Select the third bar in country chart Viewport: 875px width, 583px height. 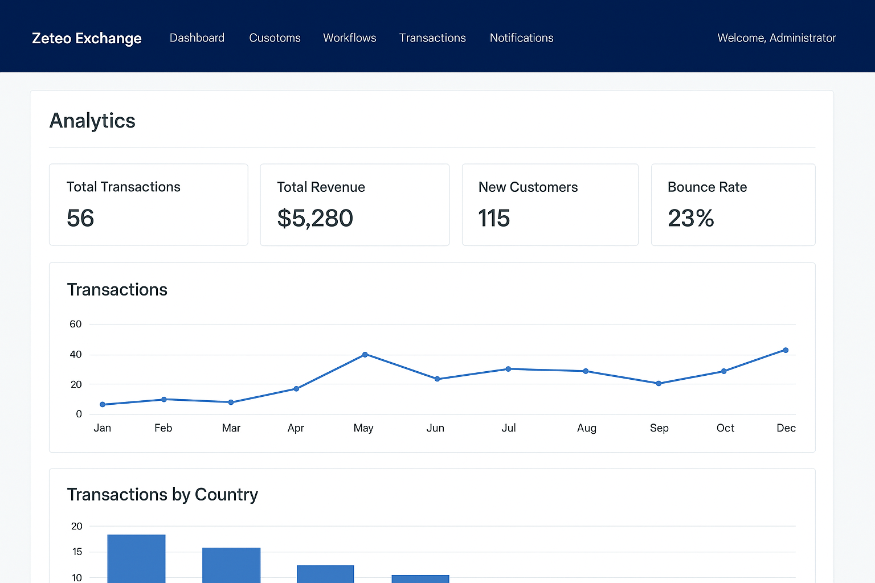pos(325,574)
